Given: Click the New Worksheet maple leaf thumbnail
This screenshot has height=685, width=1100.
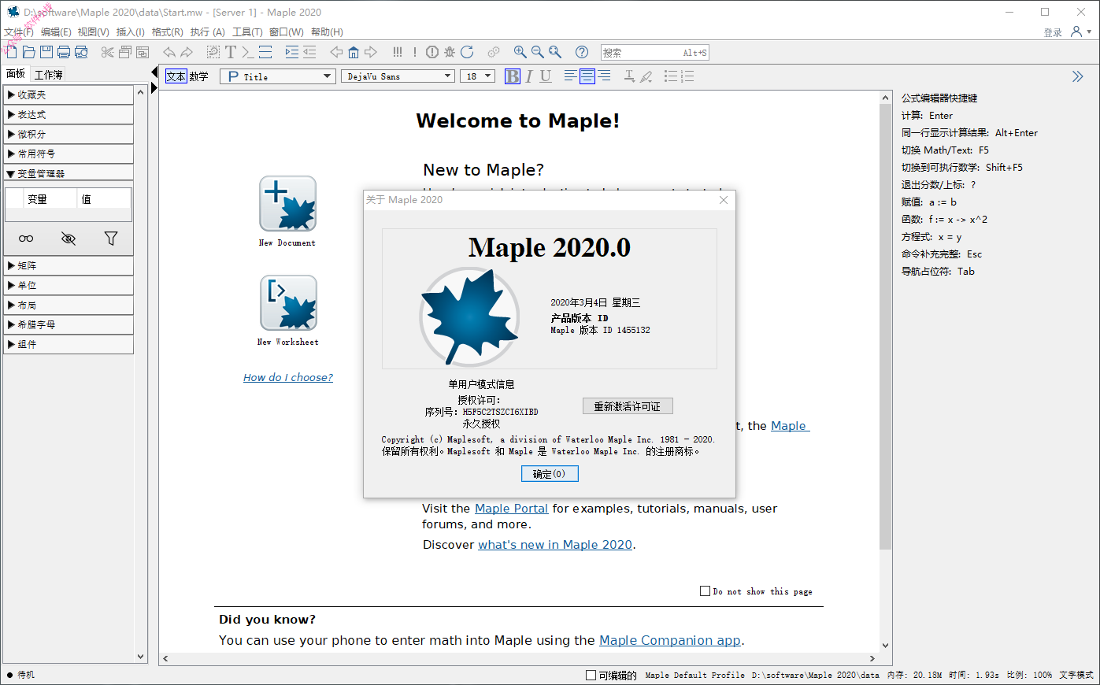Looking at the screenshot, I should click(x=288, y=303).
